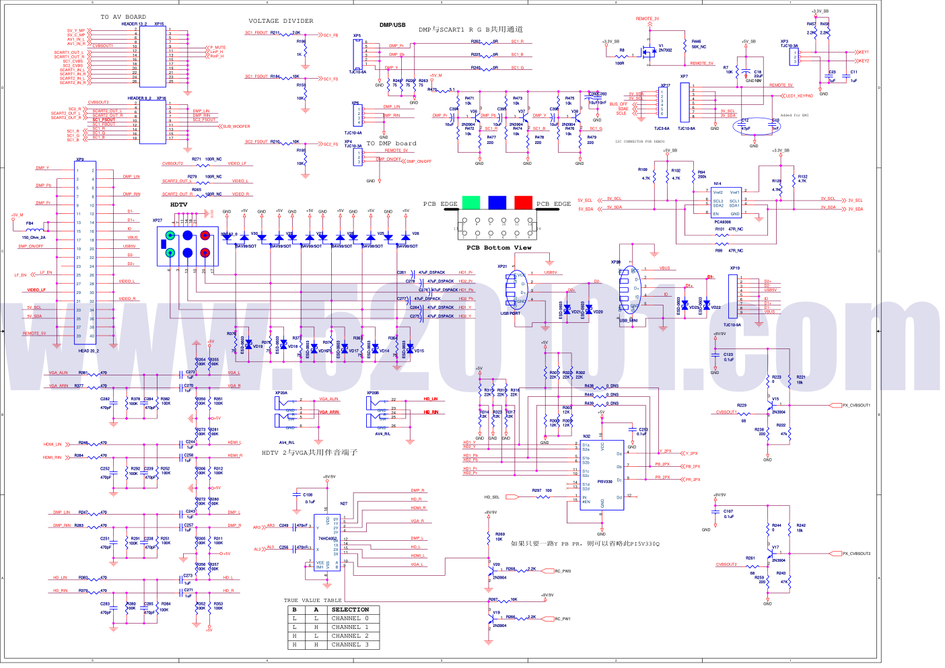Click the 'TO DMP board' label
The image size is (945, 668).
pyautogui.click(x=391, y=143)
